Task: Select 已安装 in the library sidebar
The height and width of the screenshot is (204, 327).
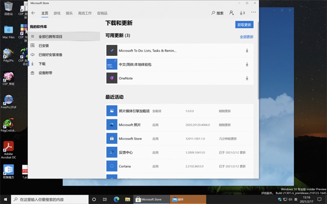Action: coord(64,45)
